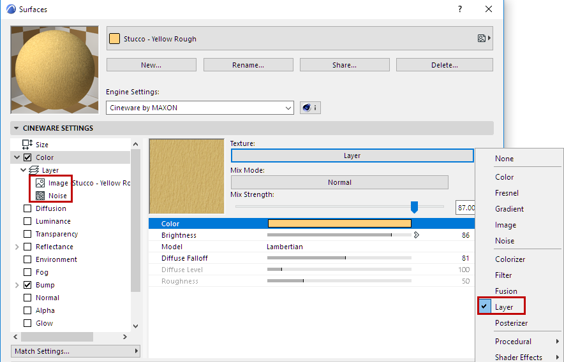Collapse the Cineware Settings panel
This screenshot has height=362, width=564.
click(17, 128)
